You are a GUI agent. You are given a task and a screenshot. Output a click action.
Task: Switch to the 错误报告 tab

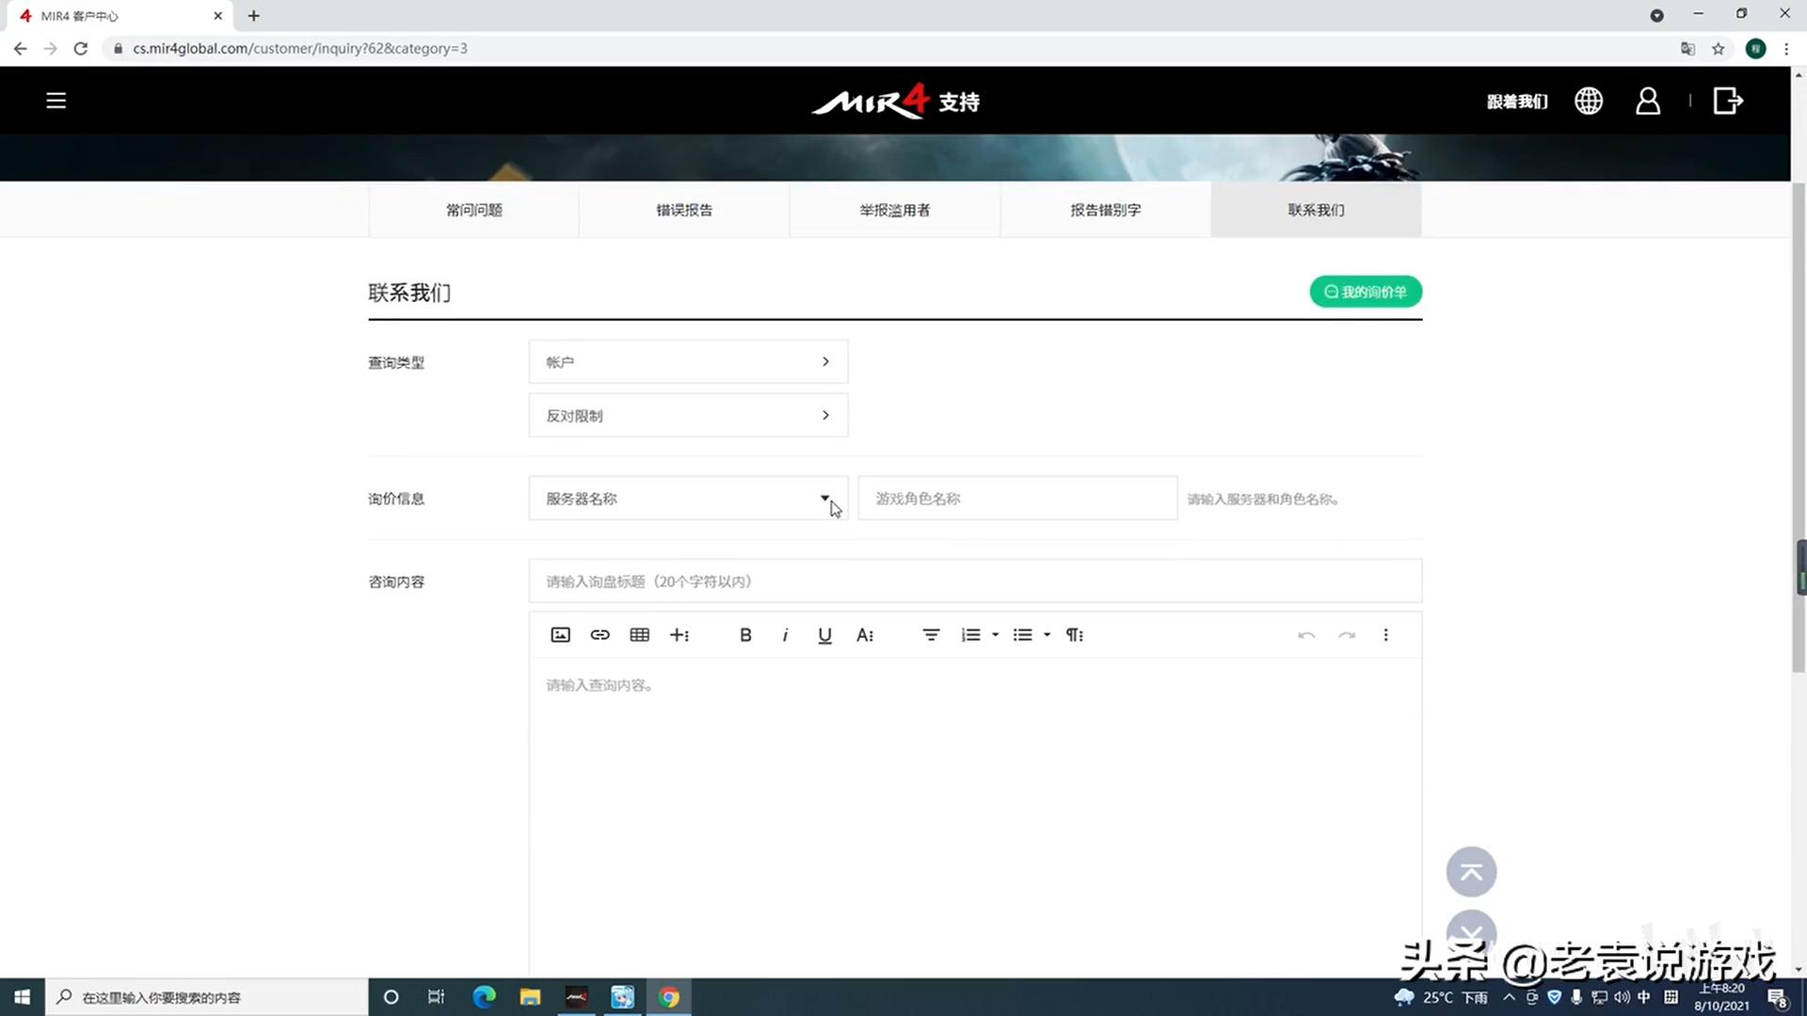point(684,210)
